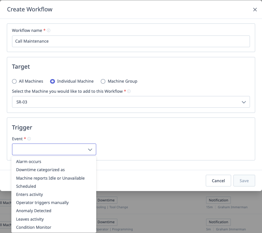
Task: Select the Machine Group radio button
Action: click(x=103, y=81)
